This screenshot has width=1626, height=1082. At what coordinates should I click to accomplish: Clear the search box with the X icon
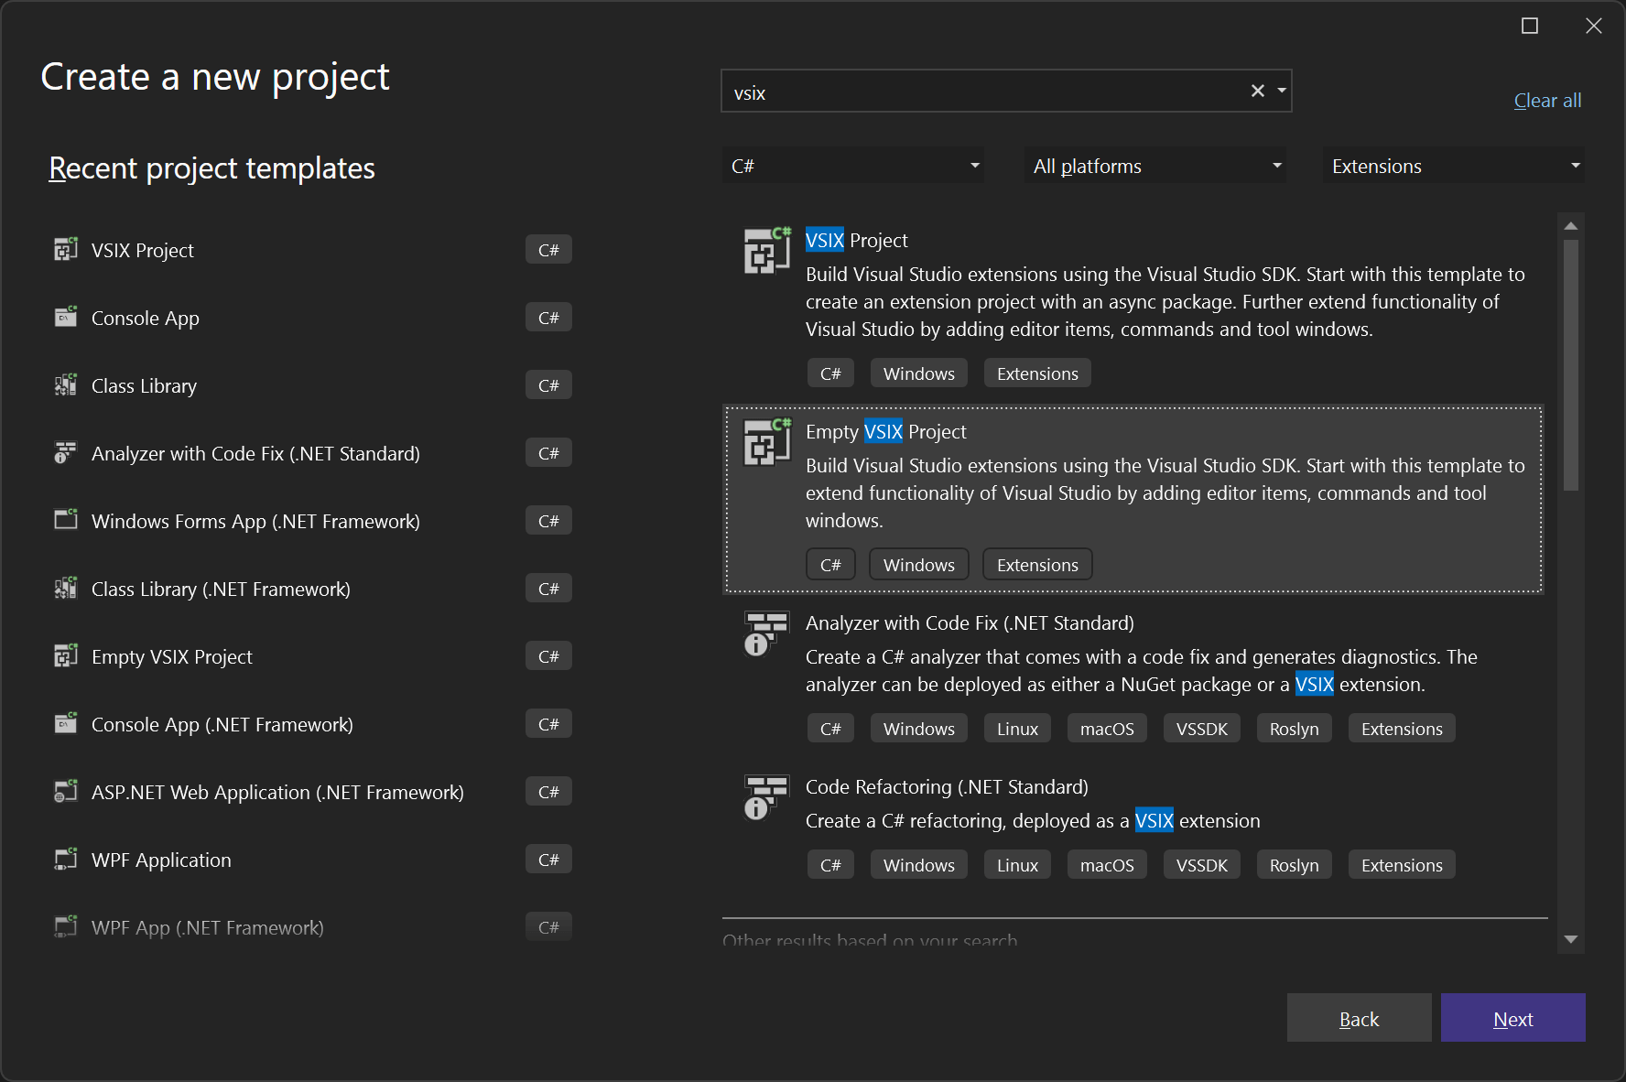1257,91
